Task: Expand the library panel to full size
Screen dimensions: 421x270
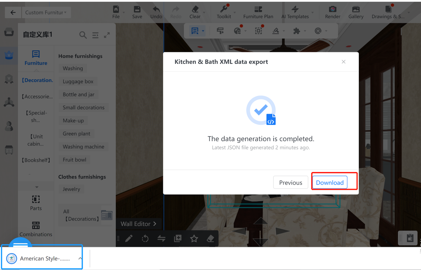Action: click(x=107, y=35)
